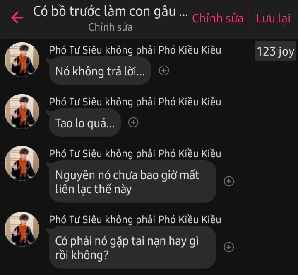Click plus icon next to "Nguyên nó chưa bao giờ" message
This screenshot has height=275, width=298.
coord(229,181)
